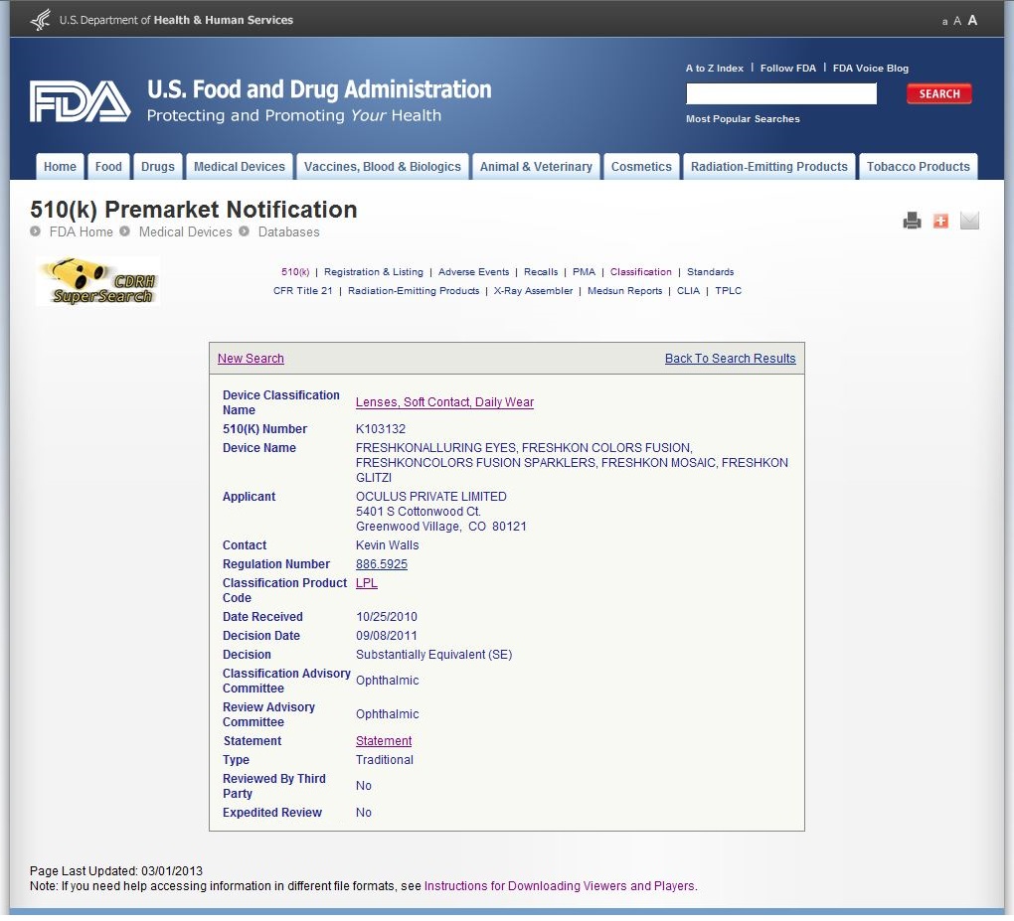
Task: Open product code LPL link
Action: point(367,583)
